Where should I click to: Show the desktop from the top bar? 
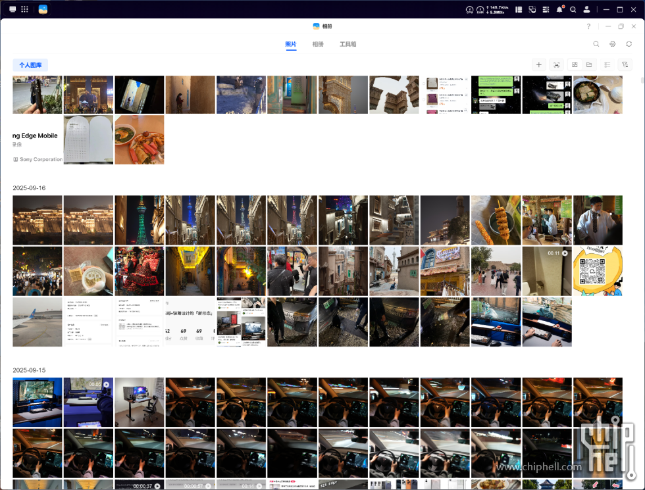(13, 9)
